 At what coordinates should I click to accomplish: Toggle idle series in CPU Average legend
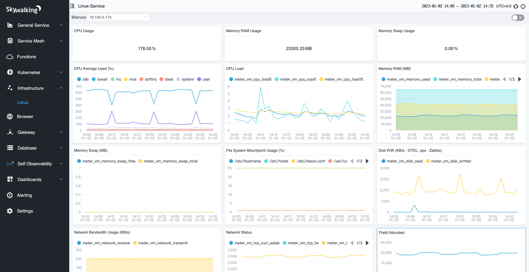[83, 79]
